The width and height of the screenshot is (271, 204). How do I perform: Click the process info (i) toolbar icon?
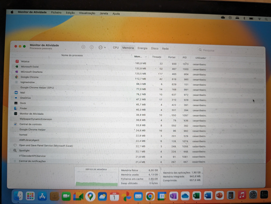(x=92, y=47)
